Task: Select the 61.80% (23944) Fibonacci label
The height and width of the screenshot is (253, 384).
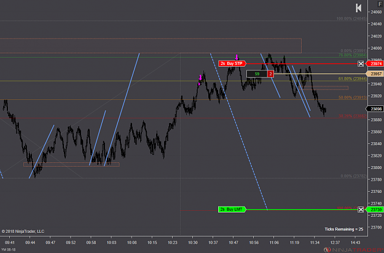Action: click(353, 78)
